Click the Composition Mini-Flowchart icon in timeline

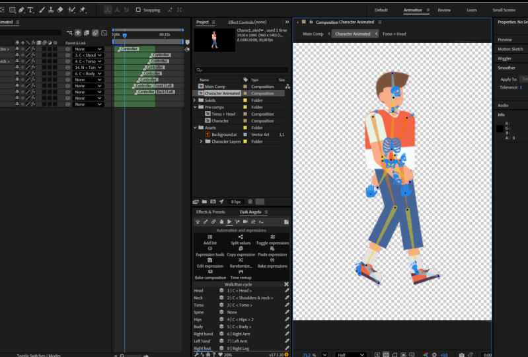69,32
